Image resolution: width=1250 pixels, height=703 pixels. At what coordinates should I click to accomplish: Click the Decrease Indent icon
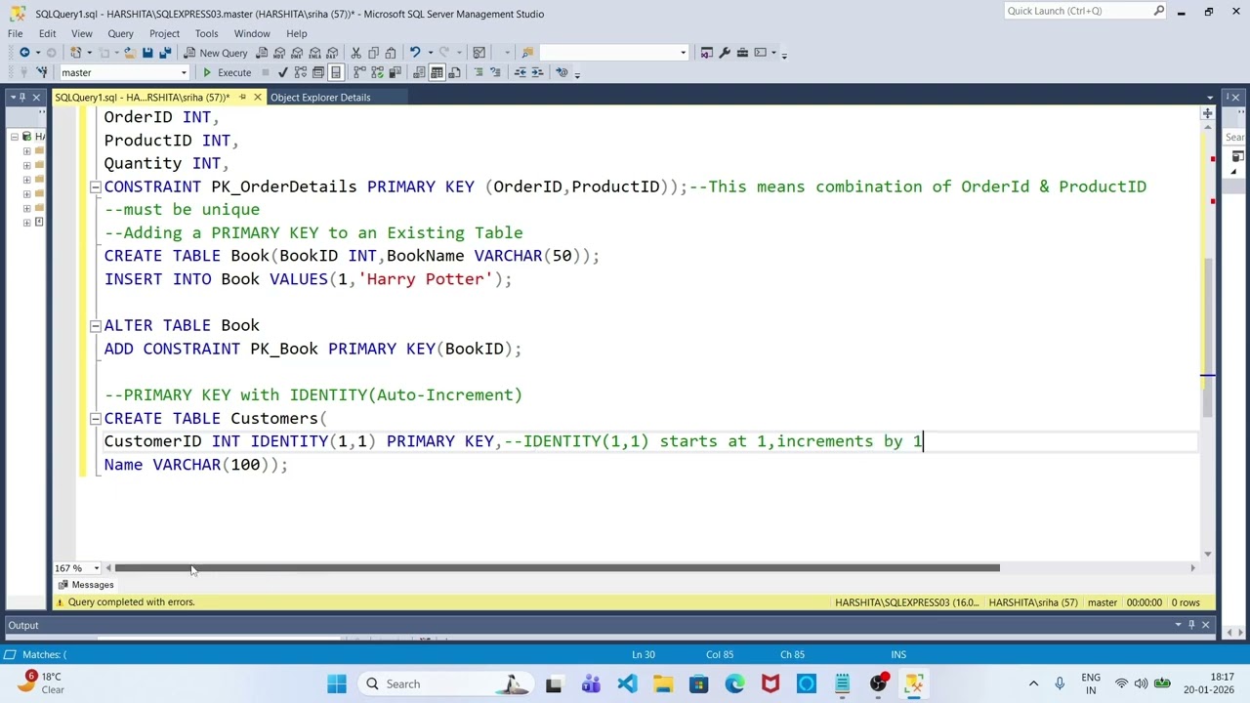click(x=520, y=72)
